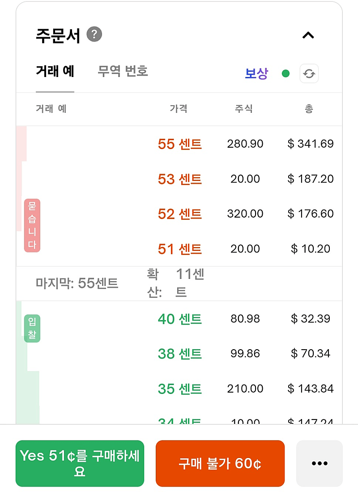Click the 51 센트 ask price
The image size is (358, 492).
[x=180, y=249]
